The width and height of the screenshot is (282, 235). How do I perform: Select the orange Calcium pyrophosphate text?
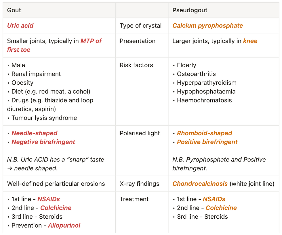207,26
